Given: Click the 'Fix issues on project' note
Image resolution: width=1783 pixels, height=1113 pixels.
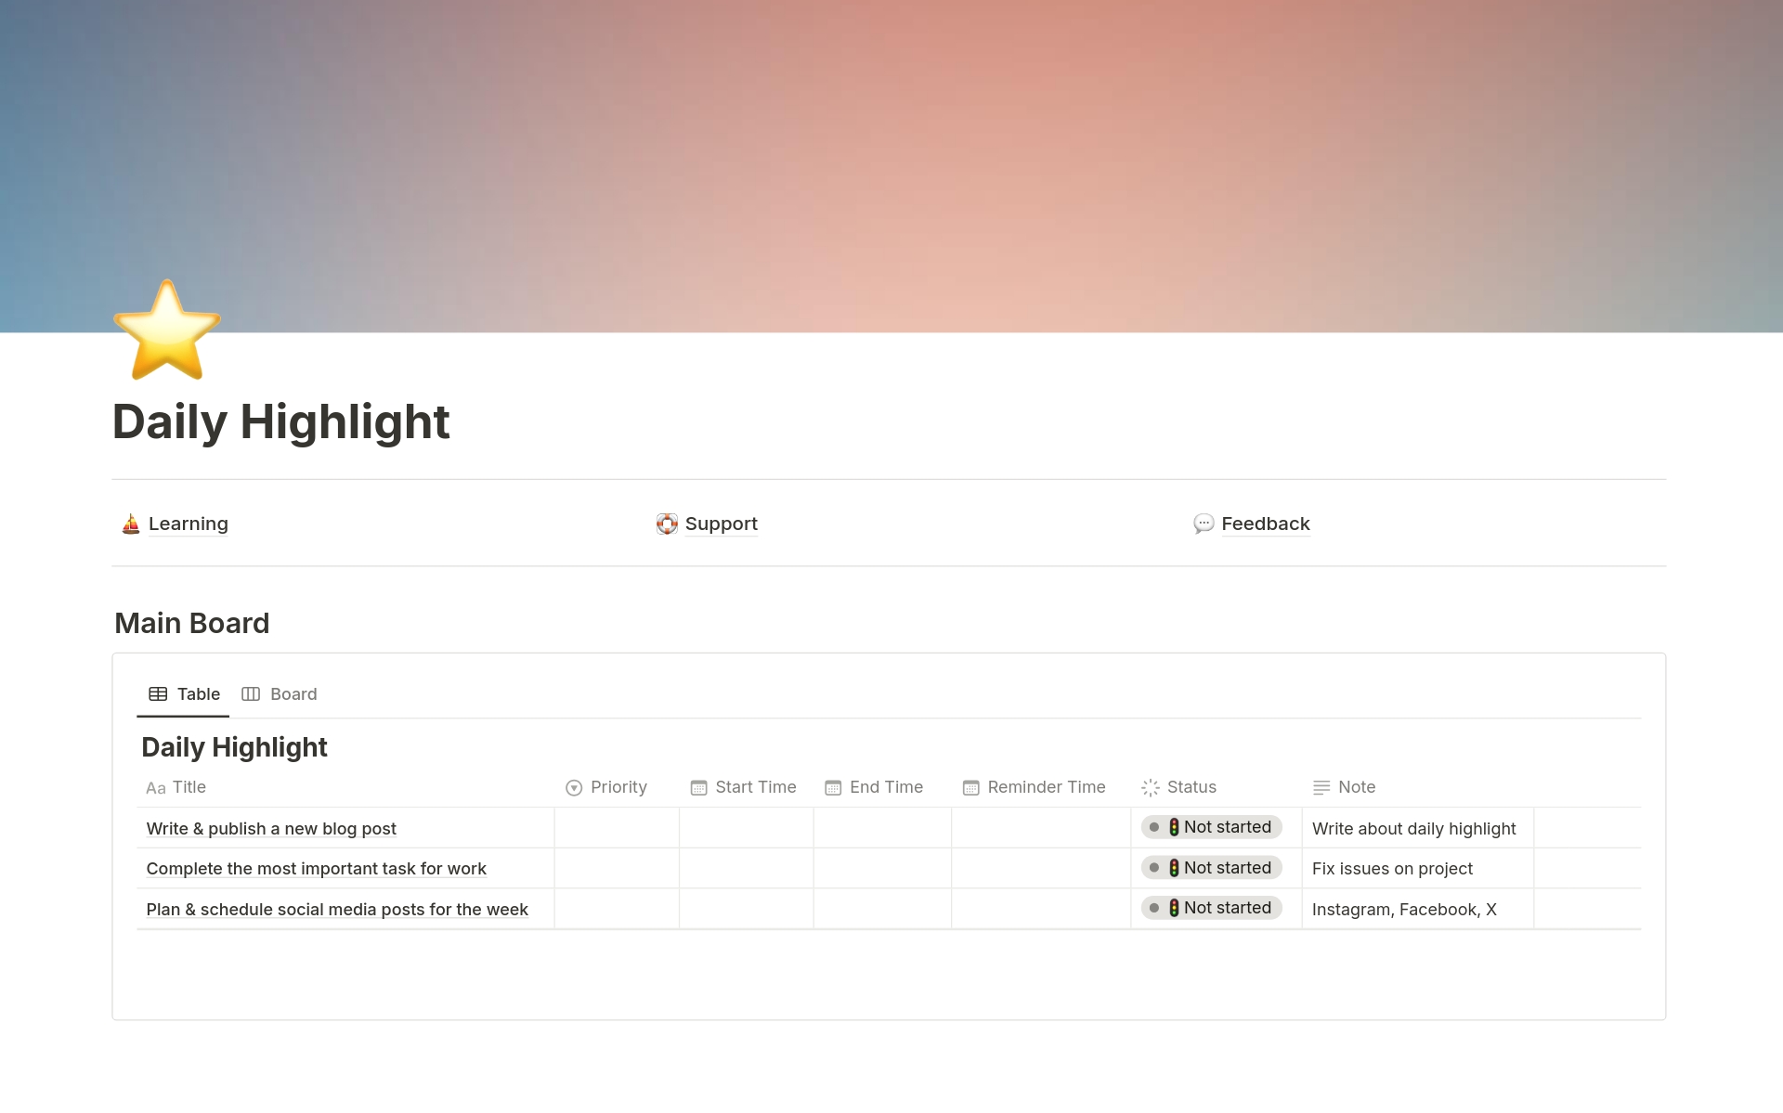Looking at the screenshot, I should point(1392,869).
